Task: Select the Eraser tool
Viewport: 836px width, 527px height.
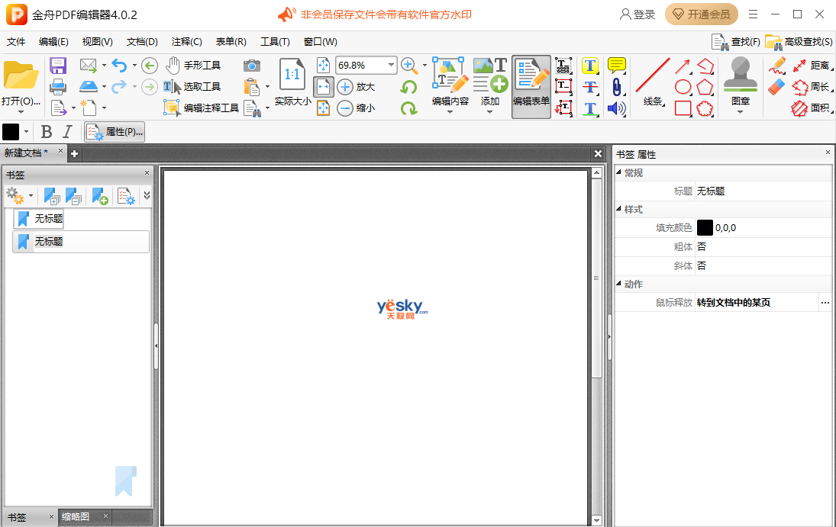Action: coord(776,87)
